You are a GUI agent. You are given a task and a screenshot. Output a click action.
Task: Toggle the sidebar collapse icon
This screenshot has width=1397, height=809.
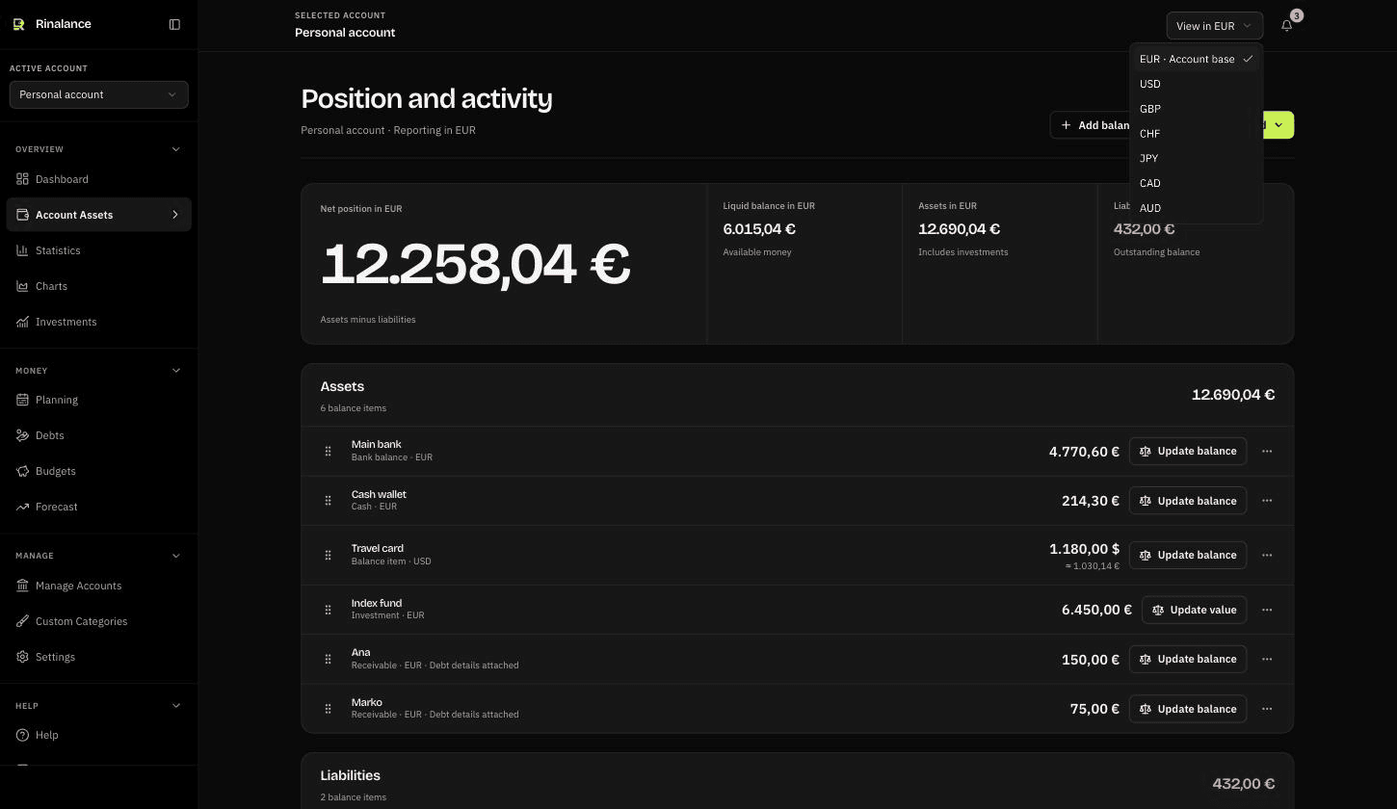pos(174,24)
